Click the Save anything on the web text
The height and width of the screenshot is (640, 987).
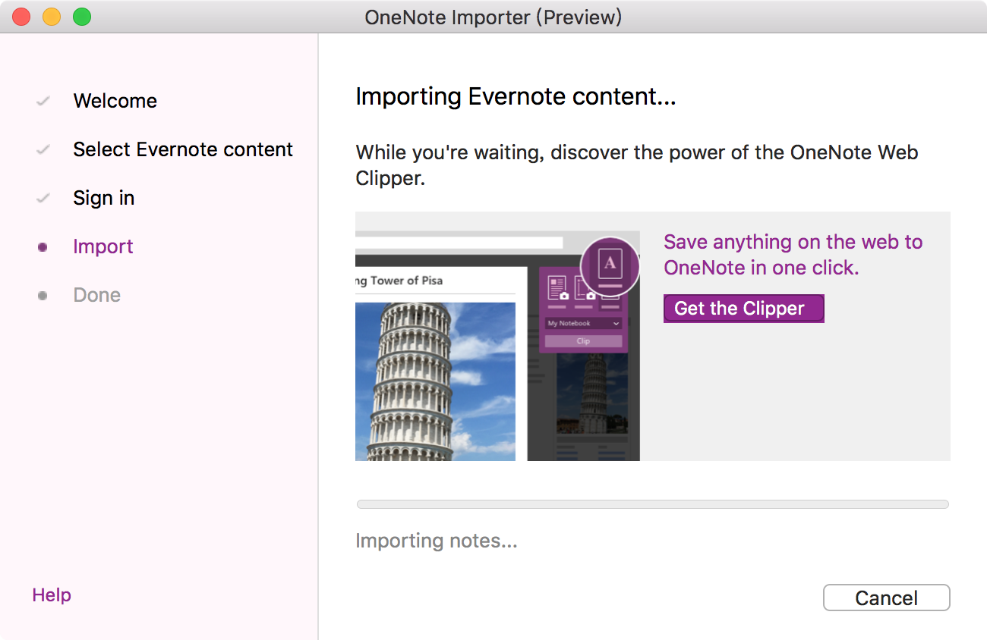tap(793, 255)
